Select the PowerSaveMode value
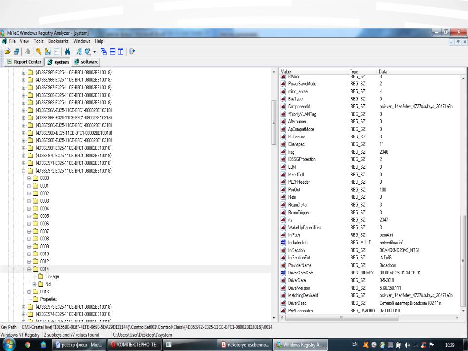 302,84
